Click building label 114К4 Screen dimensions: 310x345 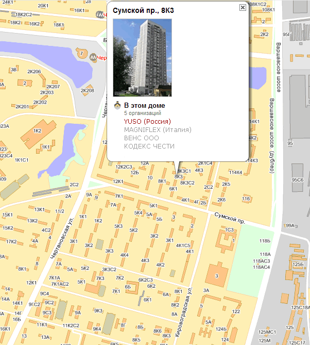[x=235, y=172]
